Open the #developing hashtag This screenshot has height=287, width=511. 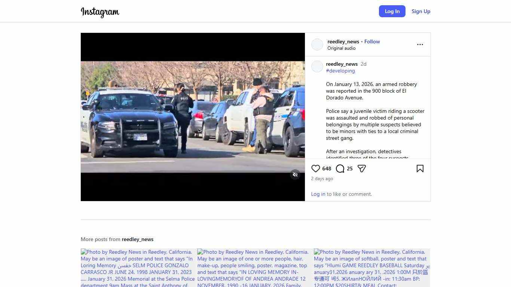340,71
